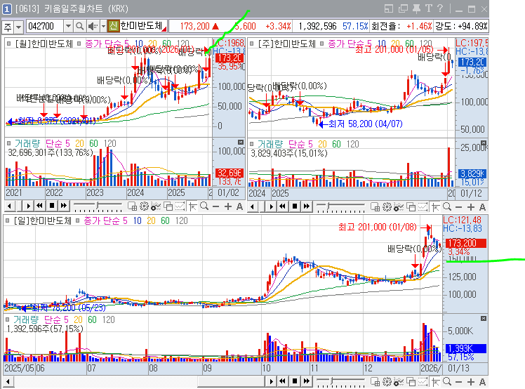Click play forward arrow on daily chart toolbar

coord(271,381)
